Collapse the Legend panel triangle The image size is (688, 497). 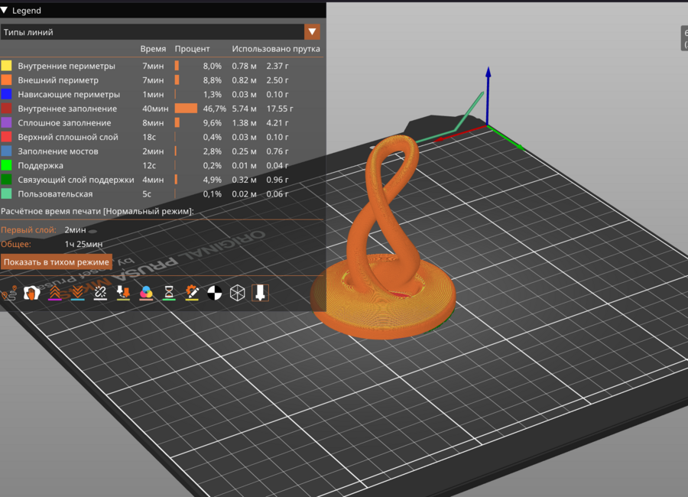[x=5, y=11]
